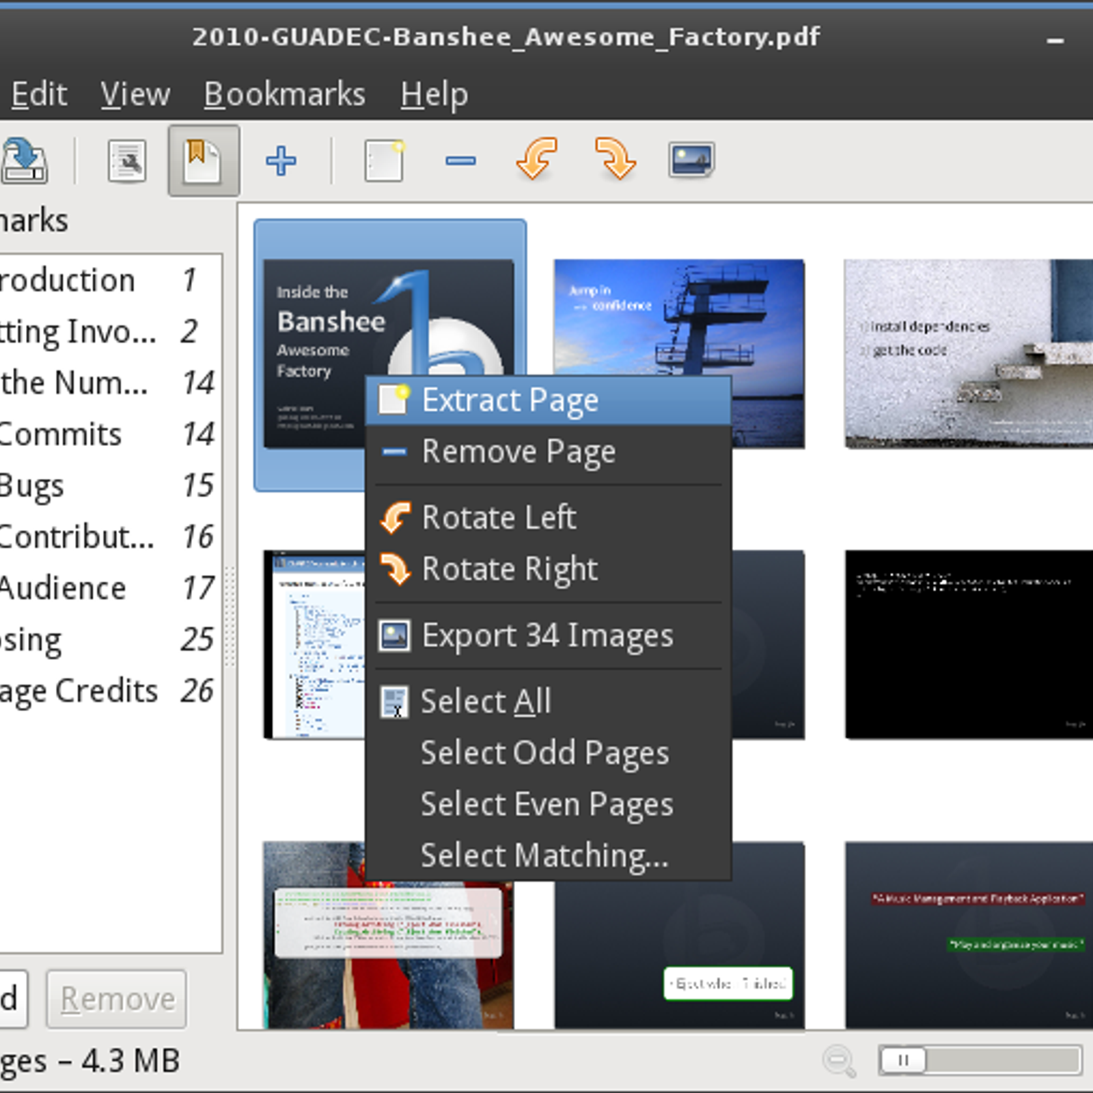This screenshot has width=1093, height=1093.
Task: Minimize the PDF window
Action: (x=1055, y=41)
